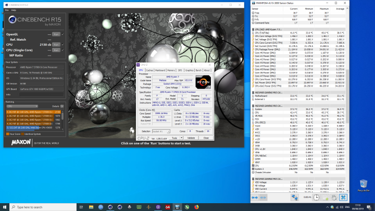Run the OpenGL benchmark
375x211 pixels.
tap(56, 34)
